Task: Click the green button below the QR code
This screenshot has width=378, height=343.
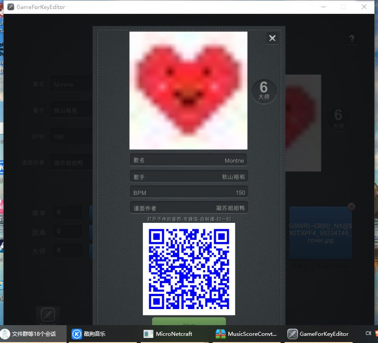Action: 189,321
